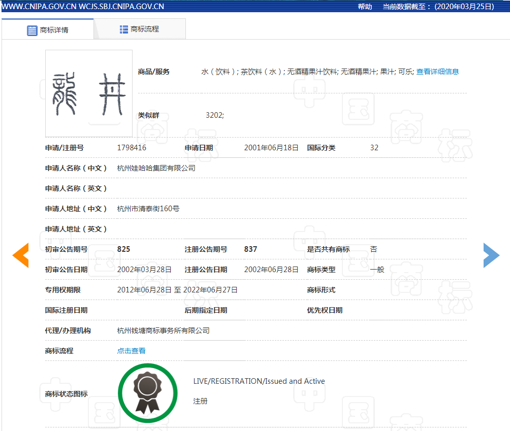
Task: Click the 申请日期 field label
Action: [199, 148]
